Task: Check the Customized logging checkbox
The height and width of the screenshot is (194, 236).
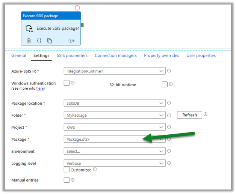Action: click(x=67, y=170)
